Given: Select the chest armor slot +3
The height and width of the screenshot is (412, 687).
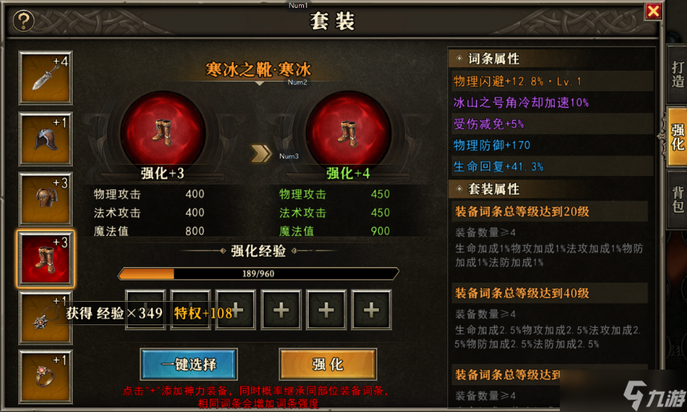Looking at the screenshot, I should [45, 199].
